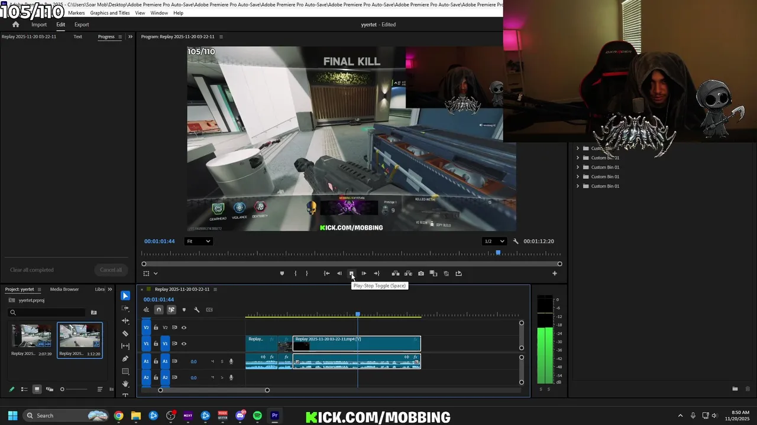Image resolution: width=757 pixels, height=425 pixels.
Task: Mute the A1 audio track
Action: [212, 361]
